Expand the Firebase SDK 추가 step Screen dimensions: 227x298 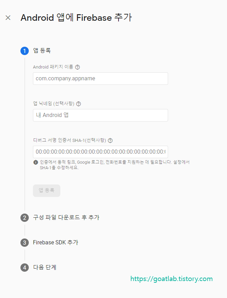[x=55, y=242]
